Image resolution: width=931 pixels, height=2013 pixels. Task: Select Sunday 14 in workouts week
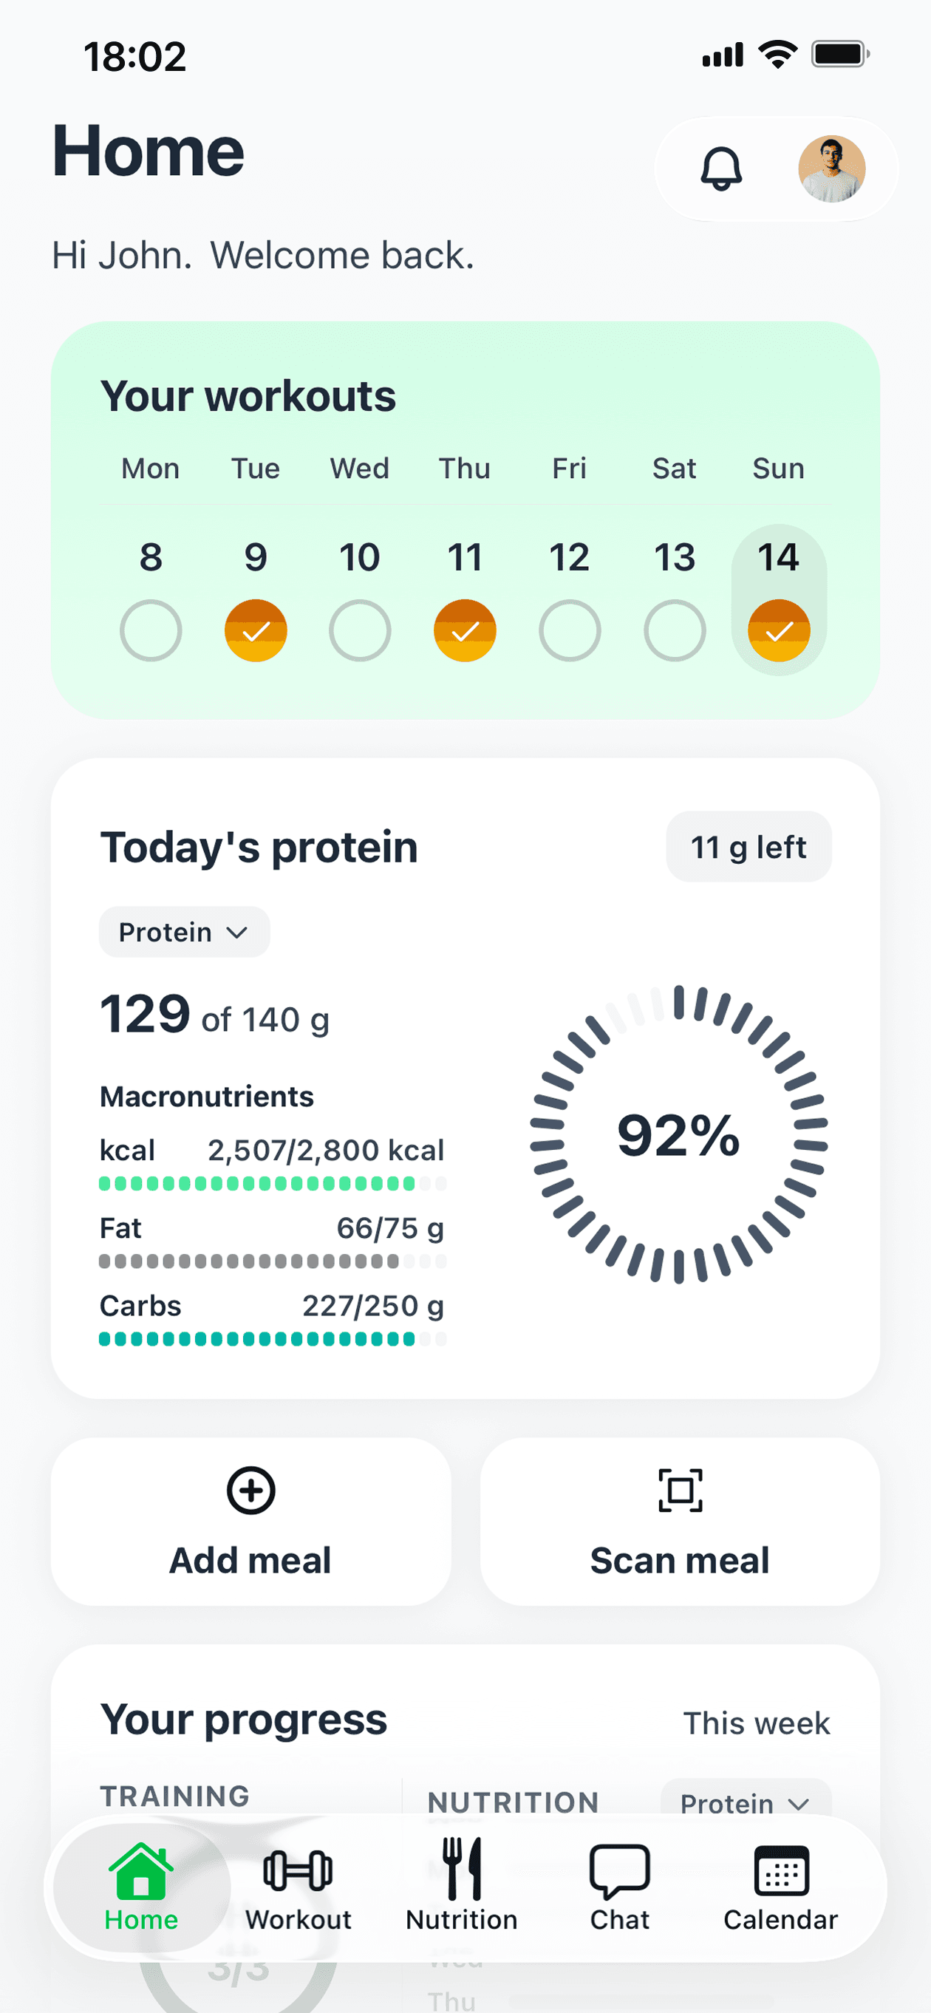(779, 599)
